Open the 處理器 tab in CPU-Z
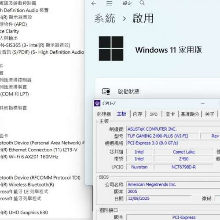The image size is (220, 220). [104, 114]
